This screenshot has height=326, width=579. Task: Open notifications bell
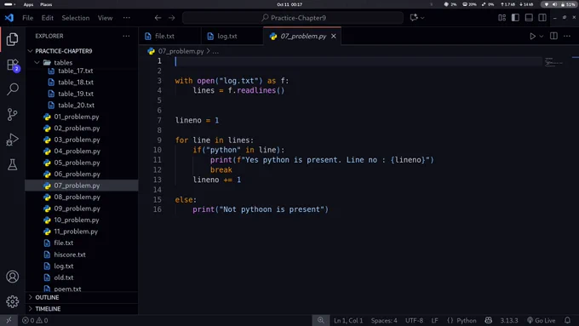(567, 320)
